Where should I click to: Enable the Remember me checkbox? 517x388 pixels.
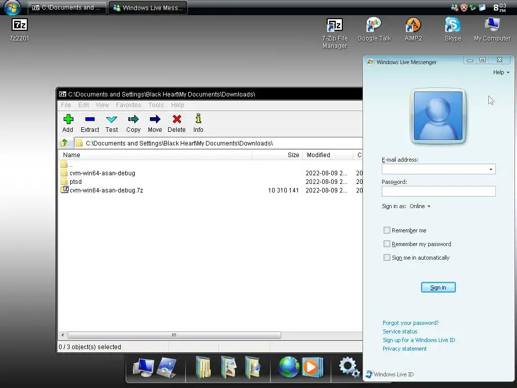[387, 230]
